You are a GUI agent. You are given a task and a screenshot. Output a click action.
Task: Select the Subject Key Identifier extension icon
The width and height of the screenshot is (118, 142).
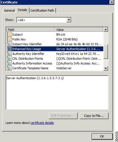coord(10,44)
